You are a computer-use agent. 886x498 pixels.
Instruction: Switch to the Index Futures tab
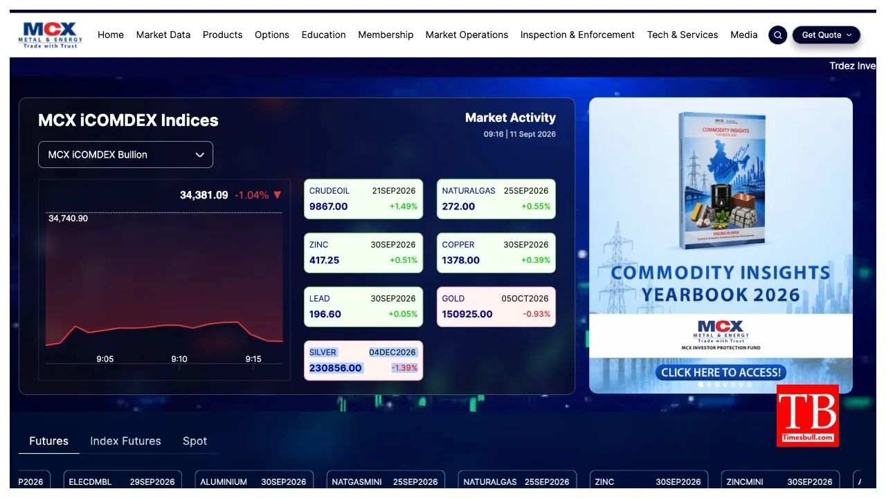tap(125, 441)
